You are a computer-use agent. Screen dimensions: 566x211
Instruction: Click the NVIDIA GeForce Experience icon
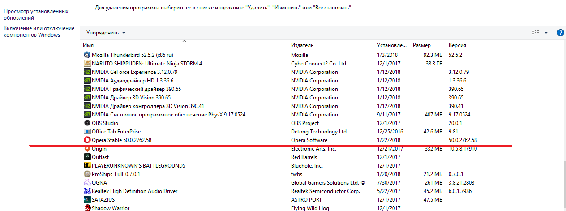tap(87, 72)
